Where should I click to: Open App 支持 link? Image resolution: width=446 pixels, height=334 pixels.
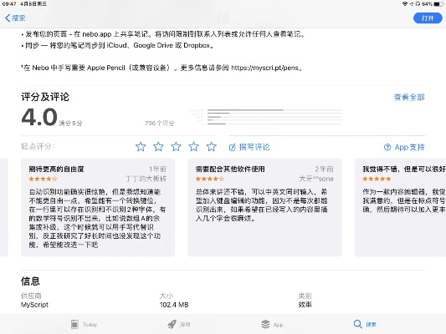click(404, 147)
